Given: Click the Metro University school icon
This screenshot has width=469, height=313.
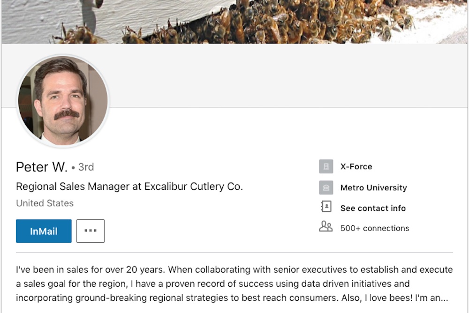Looking at the screenshot, I should [326, 187].
